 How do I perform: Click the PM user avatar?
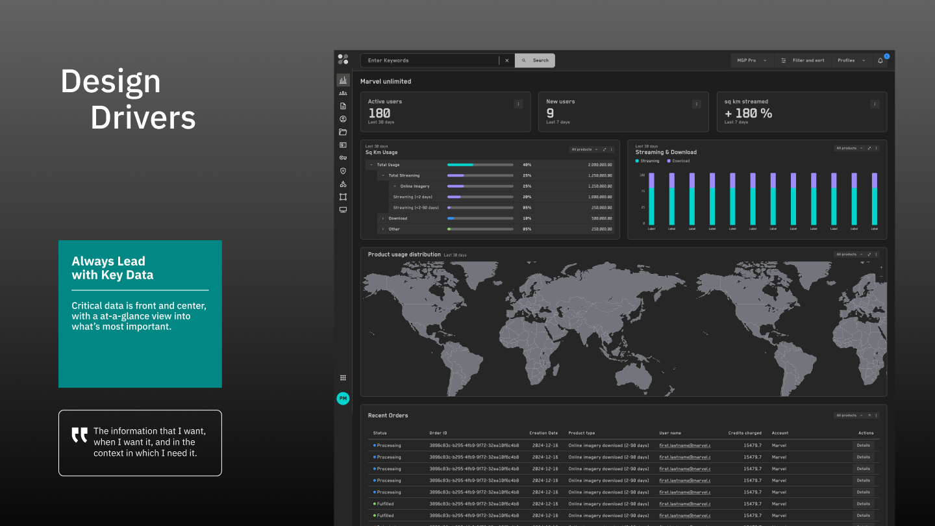click(343, 398)
